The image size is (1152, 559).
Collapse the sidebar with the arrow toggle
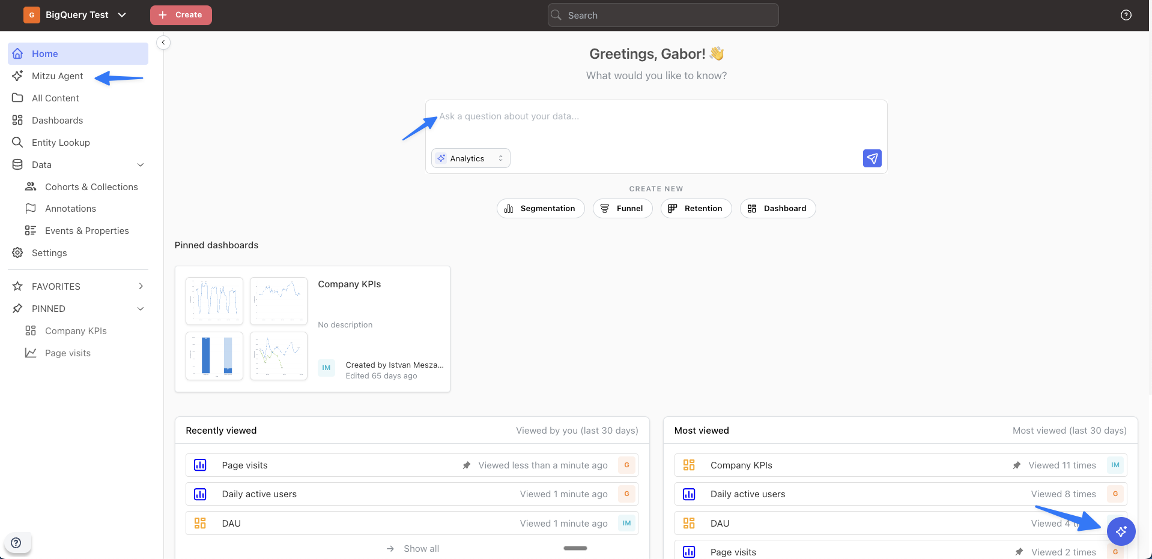click(163, 43)
